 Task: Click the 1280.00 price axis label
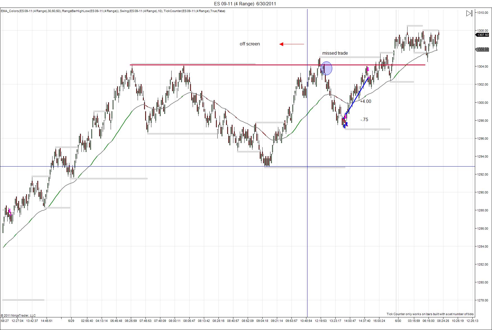[482, 282]
